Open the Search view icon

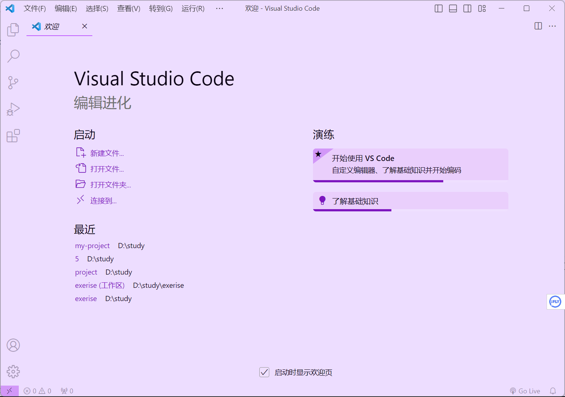(13, 56)
